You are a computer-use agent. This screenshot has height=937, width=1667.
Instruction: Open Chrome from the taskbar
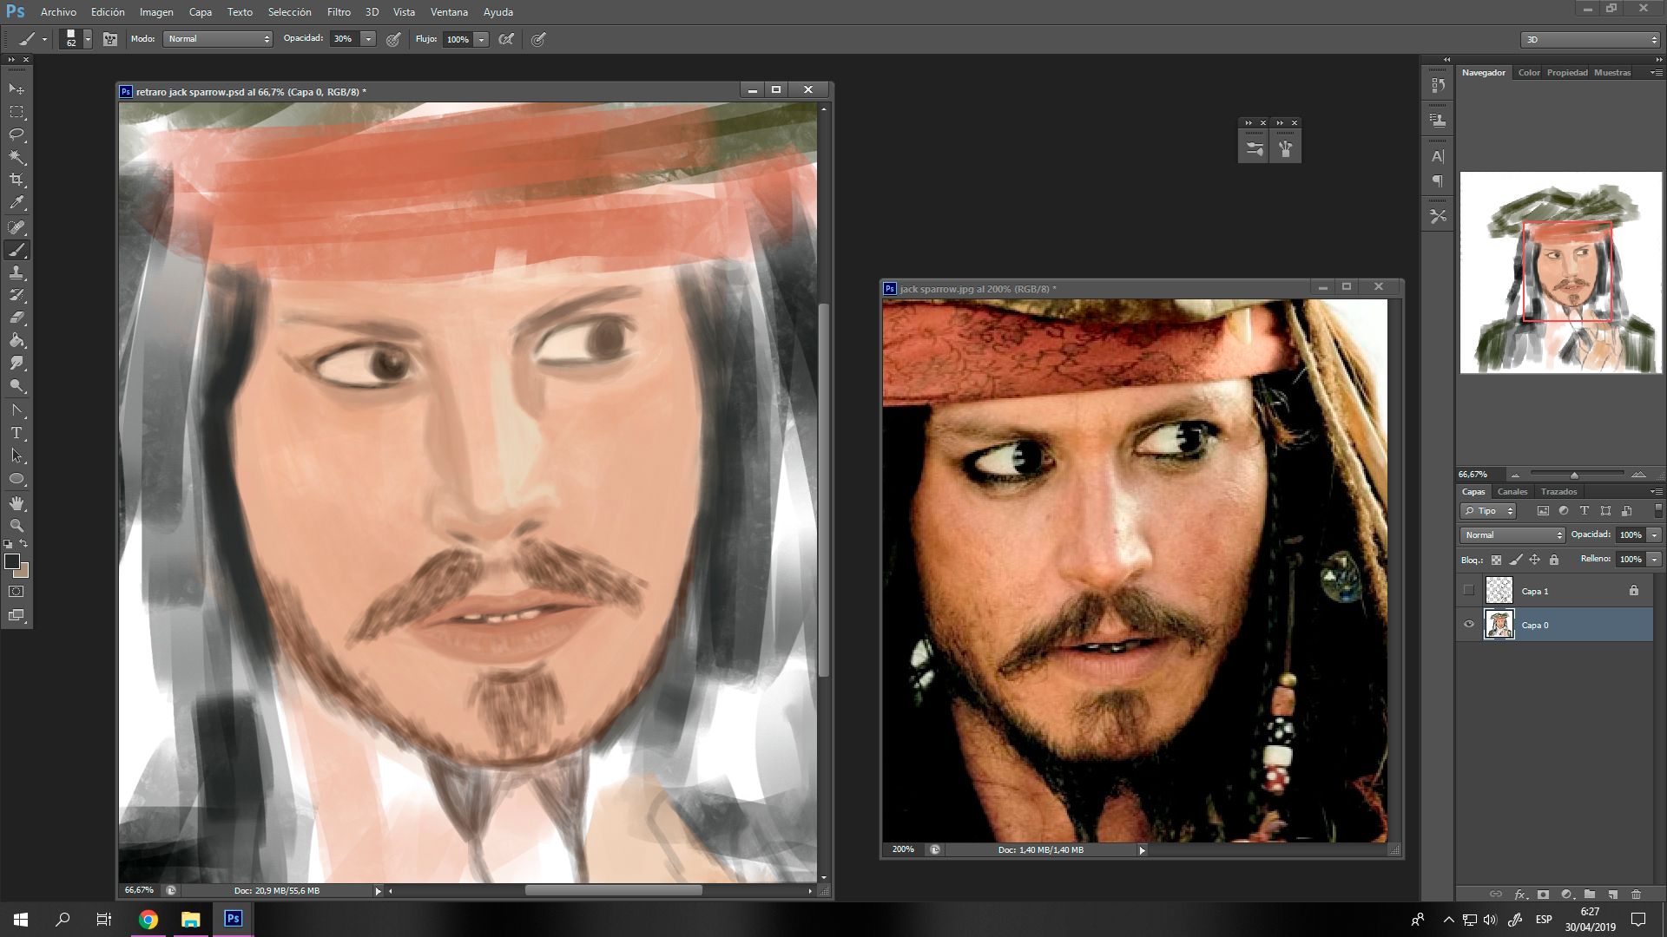[x=148, y=920]
